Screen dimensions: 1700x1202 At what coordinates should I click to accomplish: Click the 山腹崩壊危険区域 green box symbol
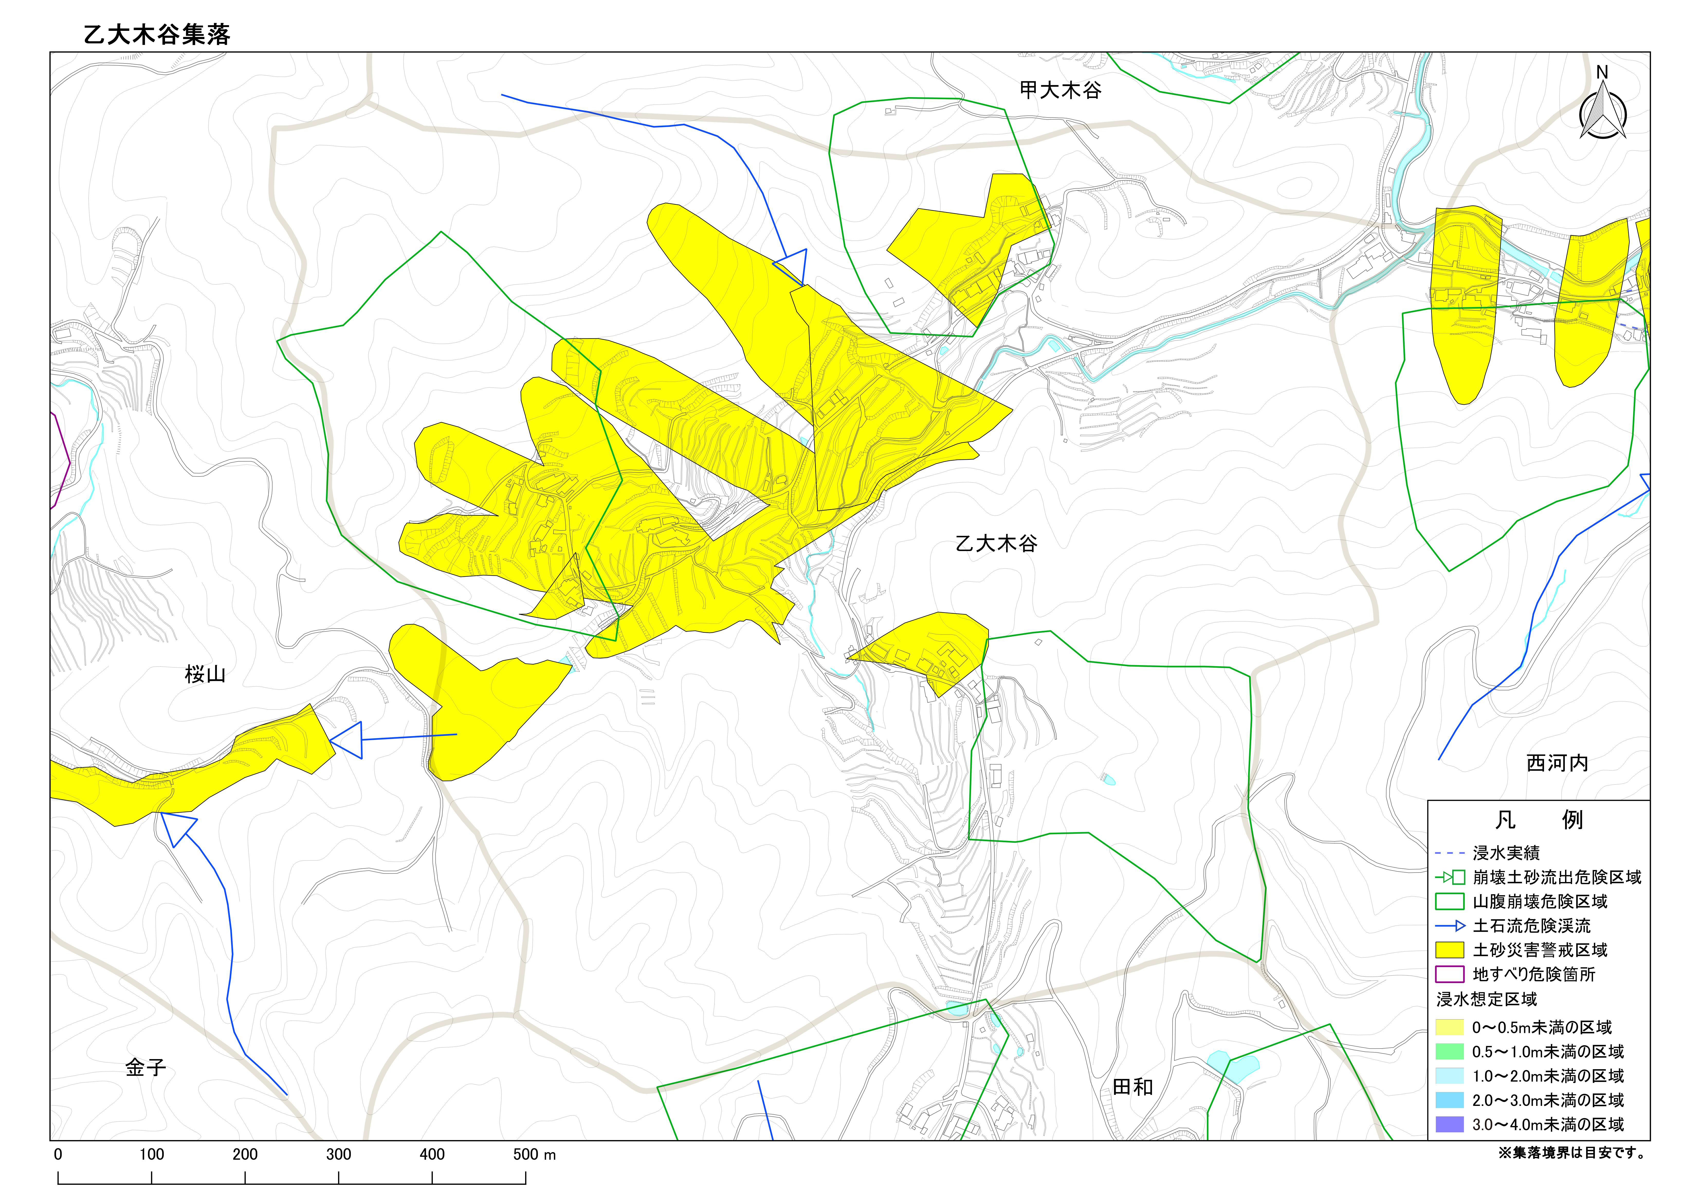[x=1450, y=902]
